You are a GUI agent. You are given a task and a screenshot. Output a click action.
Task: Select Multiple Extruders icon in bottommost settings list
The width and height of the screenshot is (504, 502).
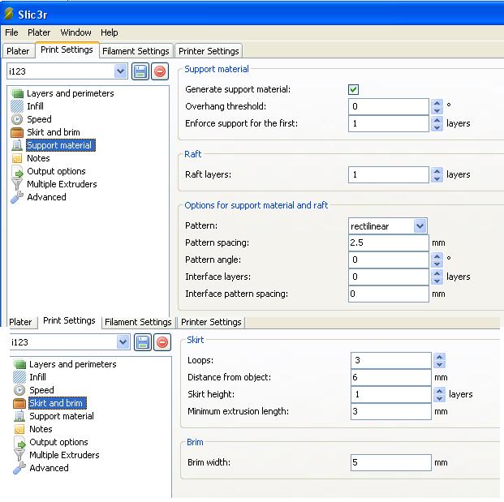coord(19,455)
